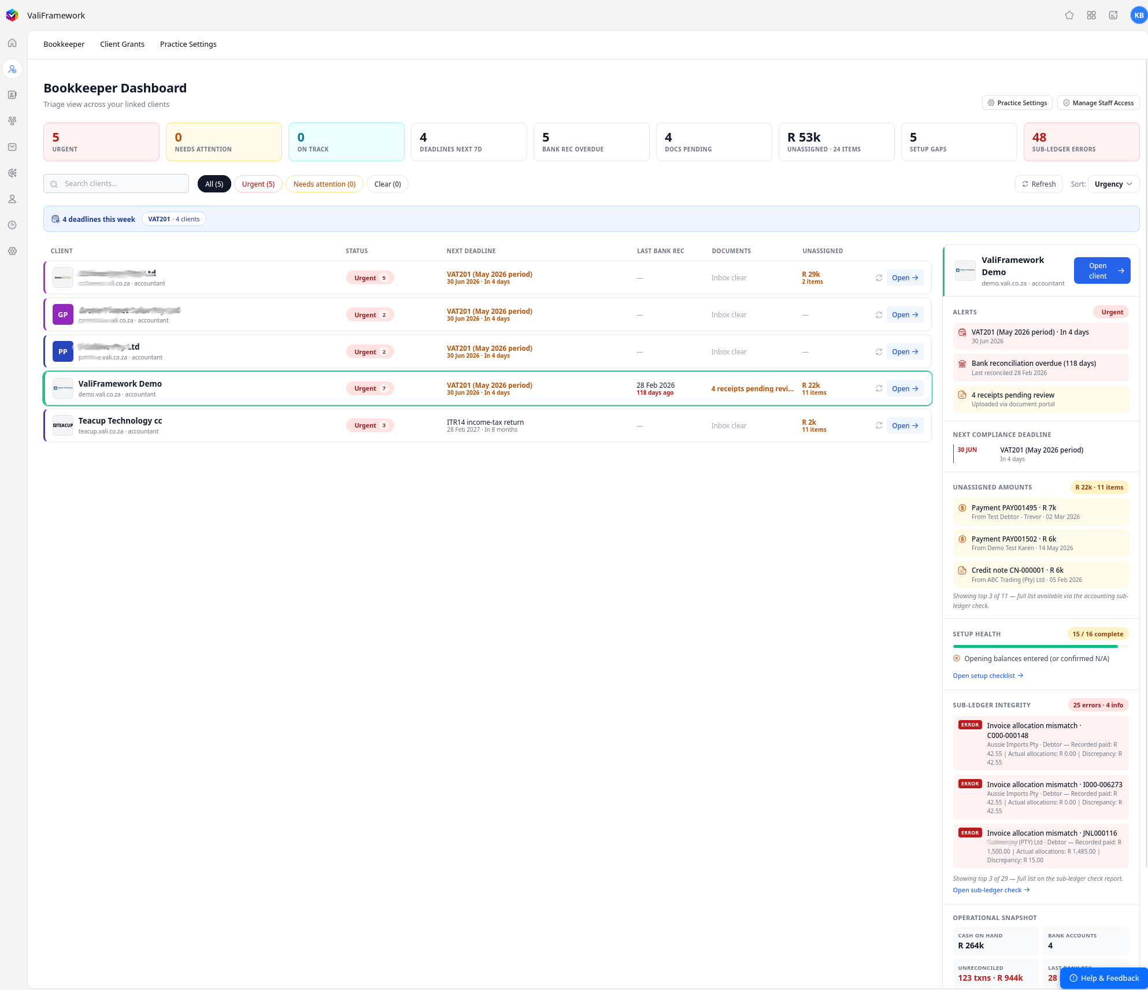Open the settings gear icon in sidebar

coord(12,251)
